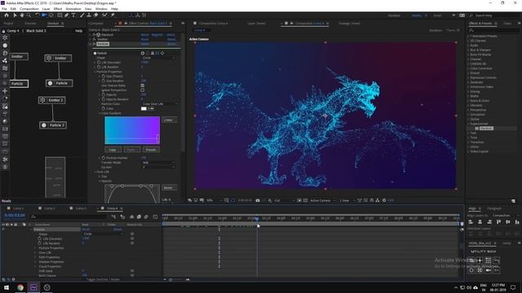This screenshot has width=522, height=293.
Task: Click Register in the Stardust effect row
Action: tap(157, 35)
